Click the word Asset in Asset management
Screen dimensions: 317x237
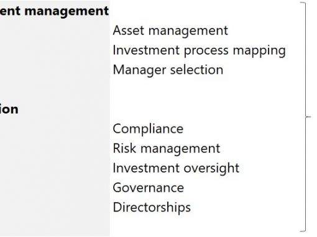tap(129, 31)
